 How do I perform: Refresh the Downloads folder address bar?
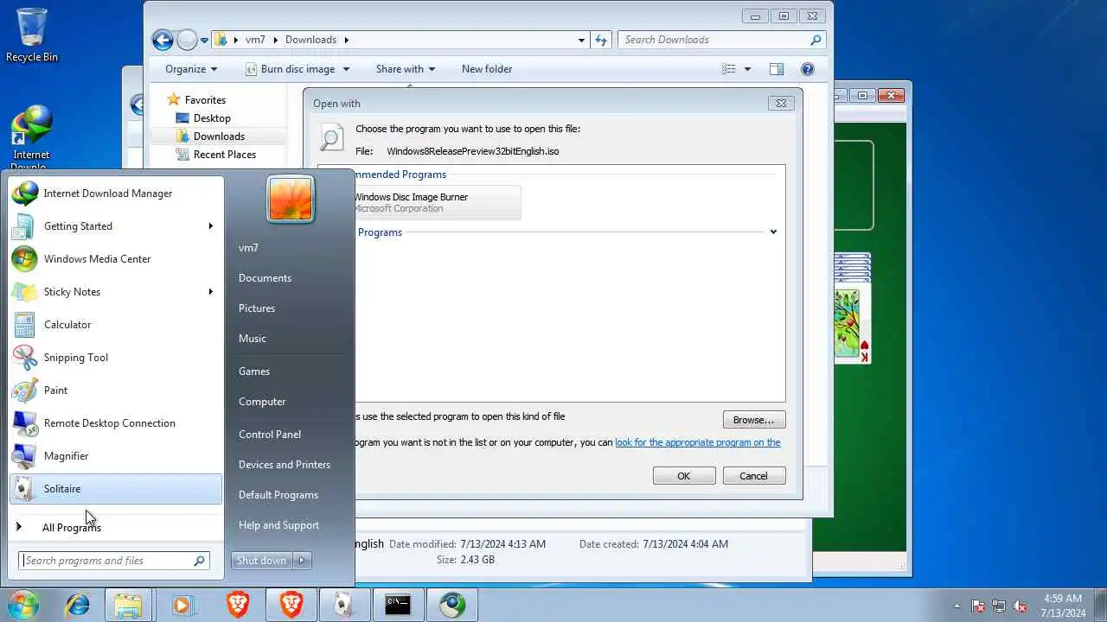point(601,40)
